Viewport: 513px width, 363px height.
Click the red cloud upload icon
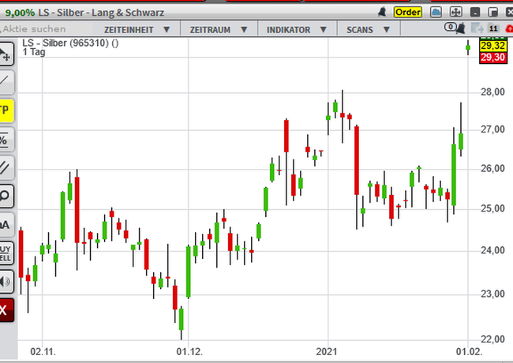pos(509,28)
